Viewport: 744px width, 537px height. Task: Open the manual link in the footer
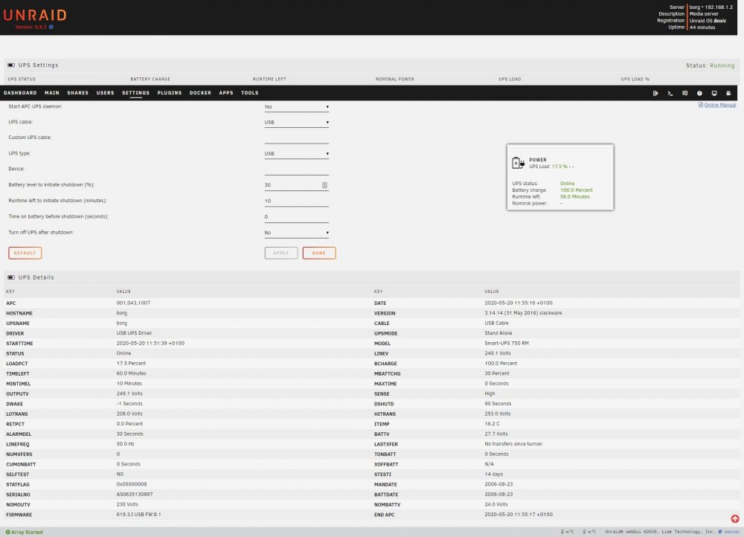pyautogui.click(x=729, y=532)
